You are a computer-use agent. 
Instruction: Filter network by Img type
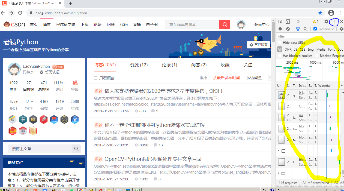click(x=311, y=50)
